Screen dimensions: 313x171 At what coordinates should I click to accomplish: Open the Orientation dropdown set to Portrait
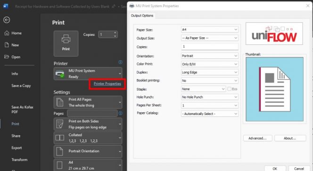pyautogui.click(x=210, y=56)
